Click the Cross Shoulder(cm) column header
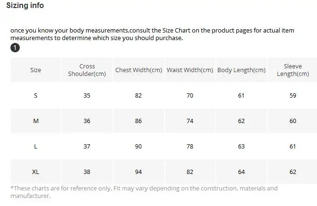This screenshot has width=317, height=206. (87, 70)
